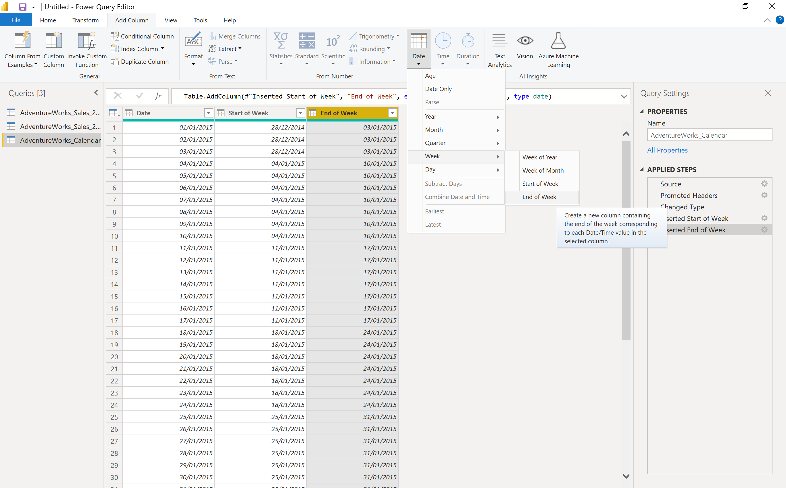
Task: Cancel the formula with the X icon
Action: [118, 96]
